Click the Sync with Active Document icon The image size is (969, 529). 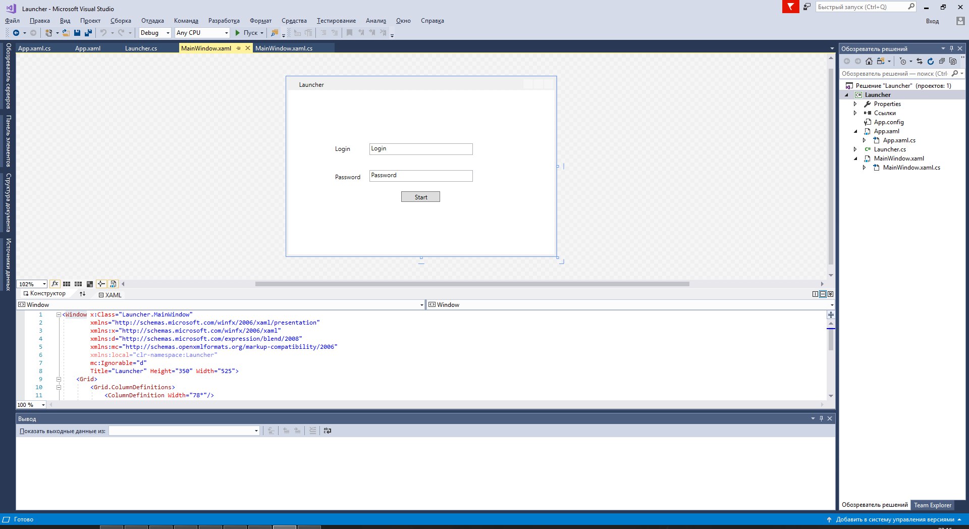[x=920, y=61]
